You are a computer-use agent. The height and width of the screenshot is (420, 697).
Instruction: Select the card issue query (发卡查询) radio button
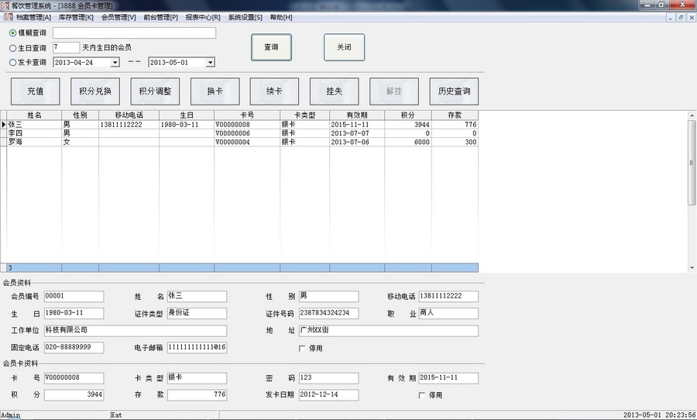pos(13,63)
